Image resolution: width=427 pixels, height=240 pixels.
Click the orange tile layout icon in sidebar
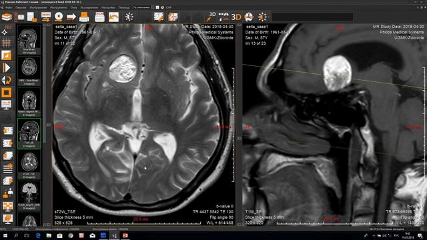7,206
